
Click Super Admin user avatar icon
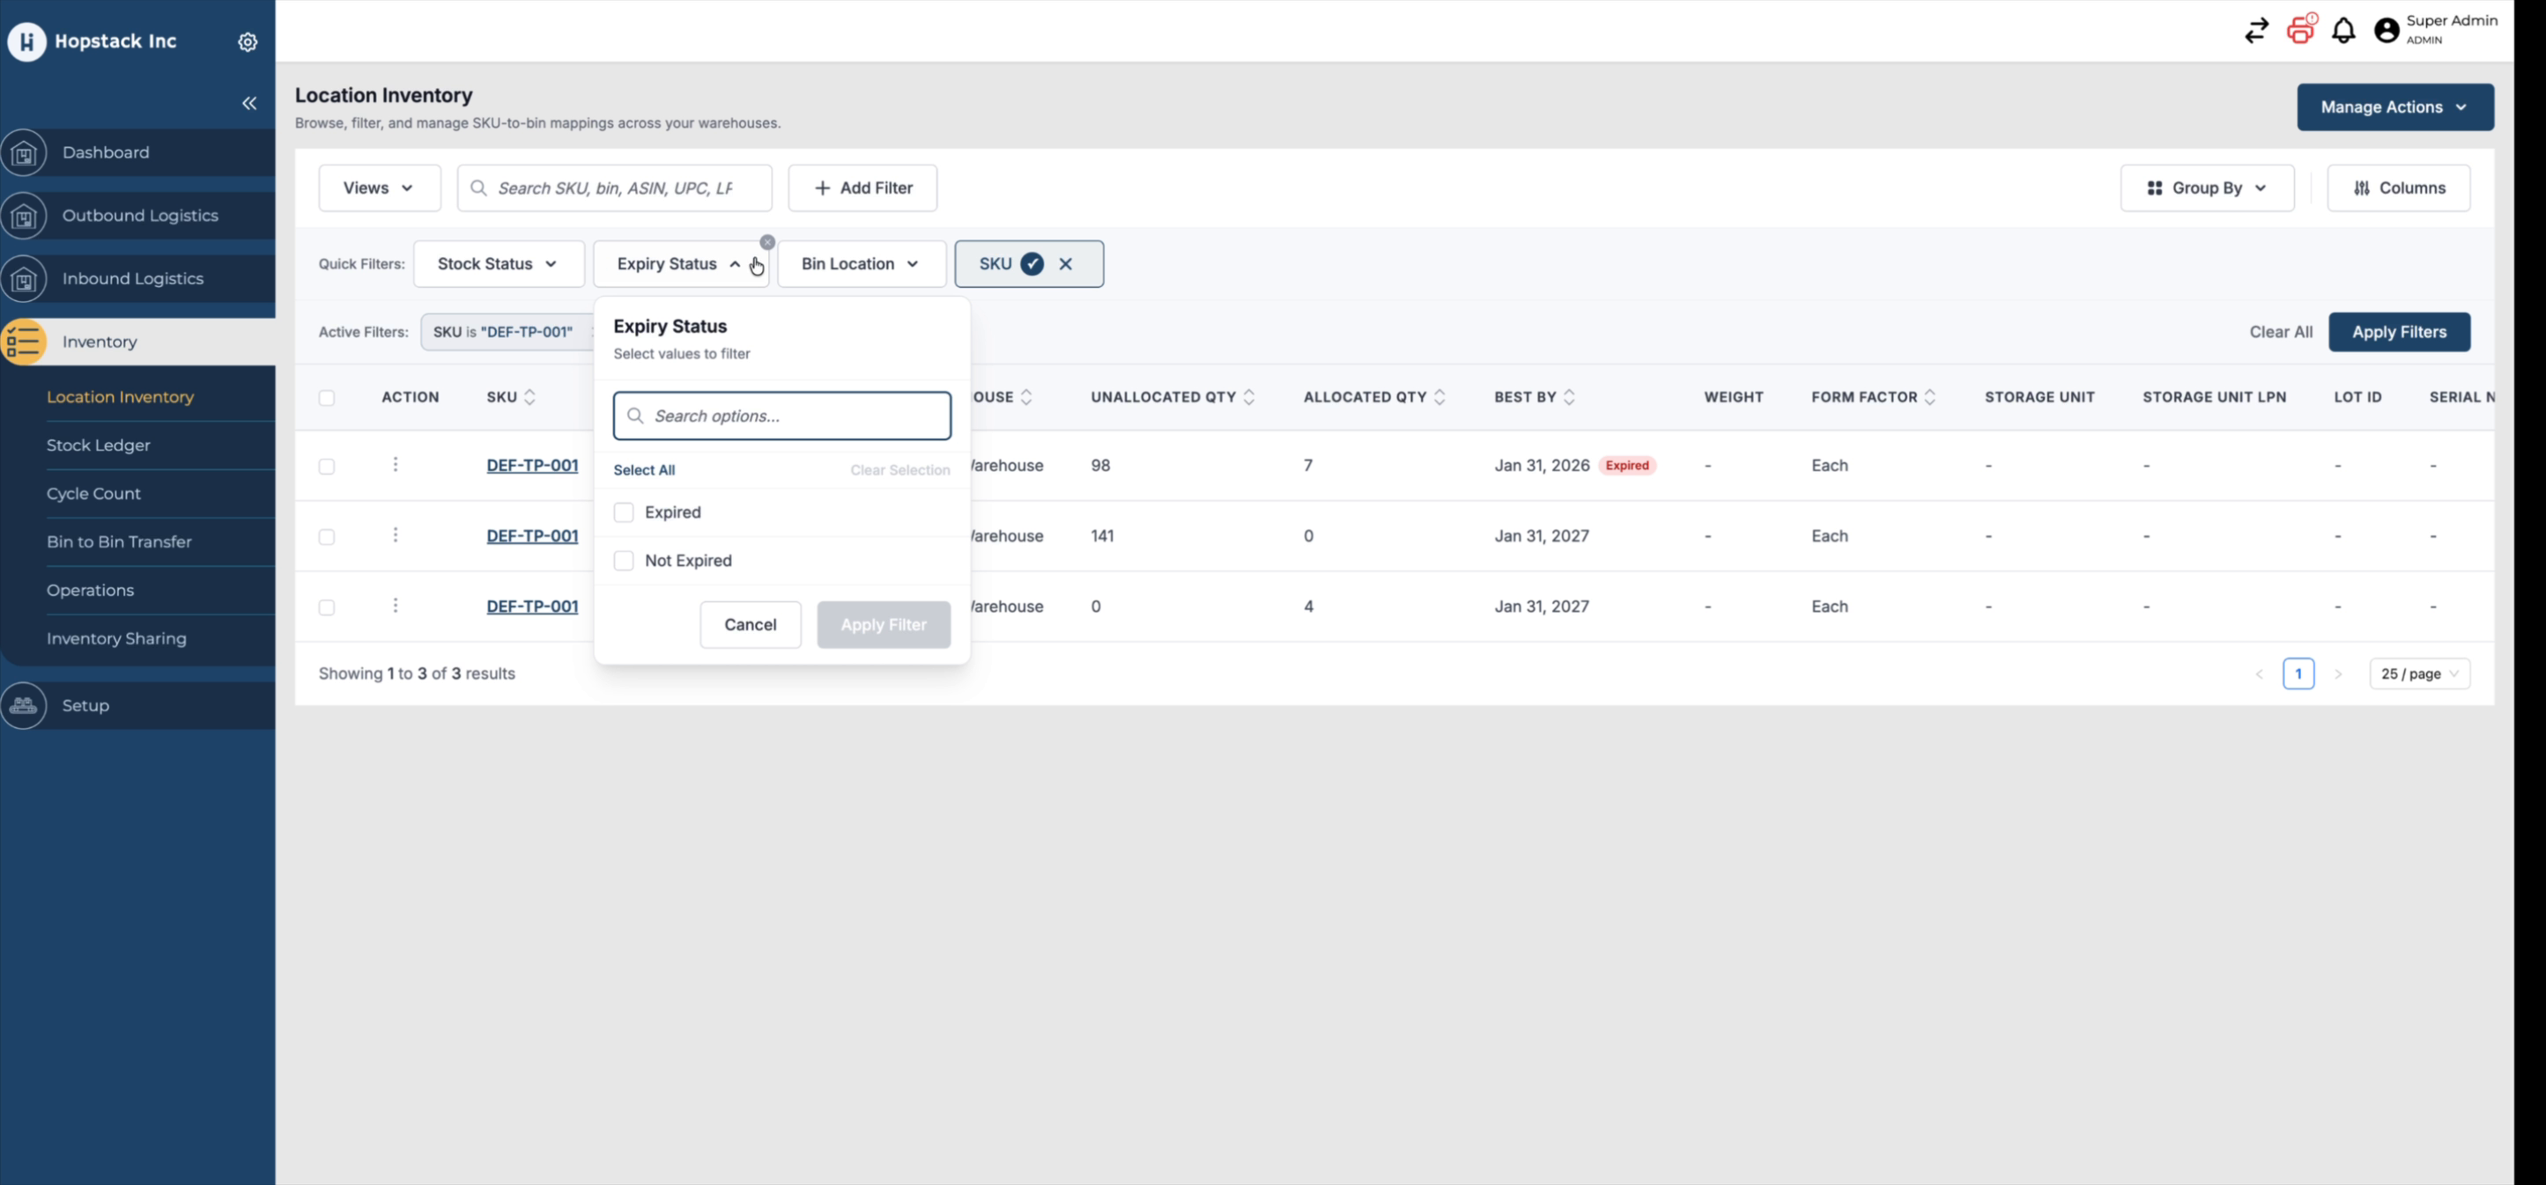click(2387, 31)
